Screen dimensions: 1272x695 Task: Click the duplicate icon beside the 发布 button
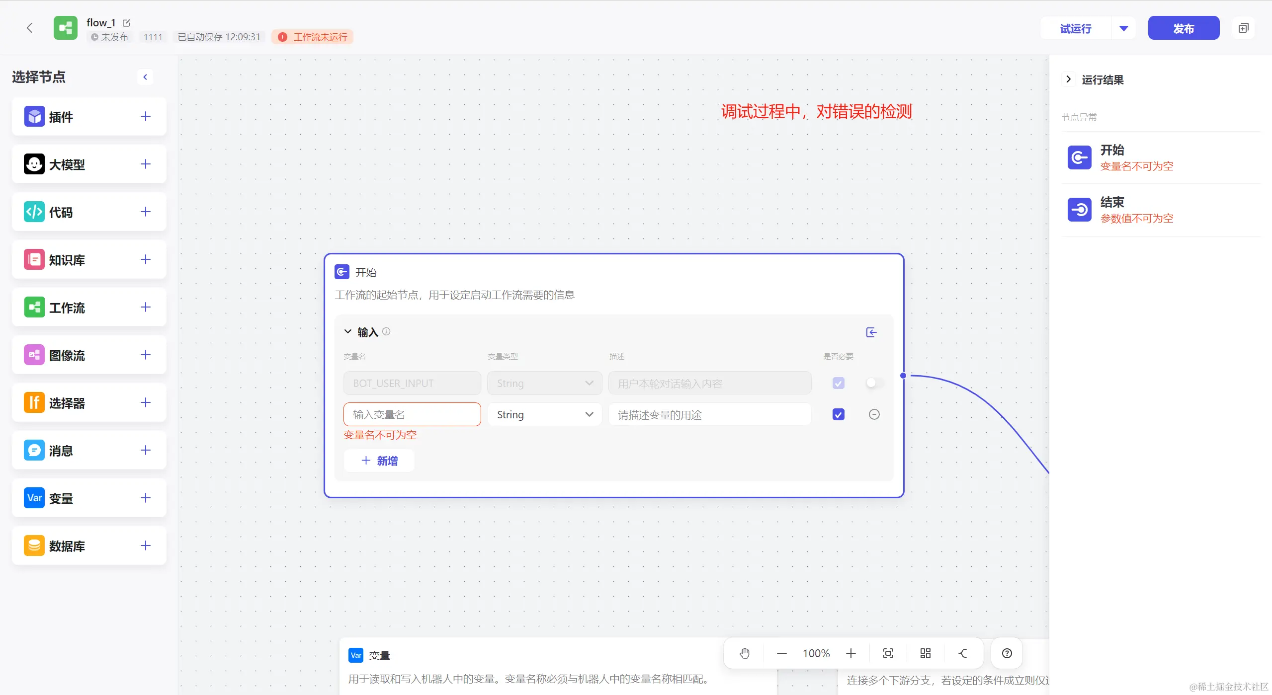point(1243,28)
